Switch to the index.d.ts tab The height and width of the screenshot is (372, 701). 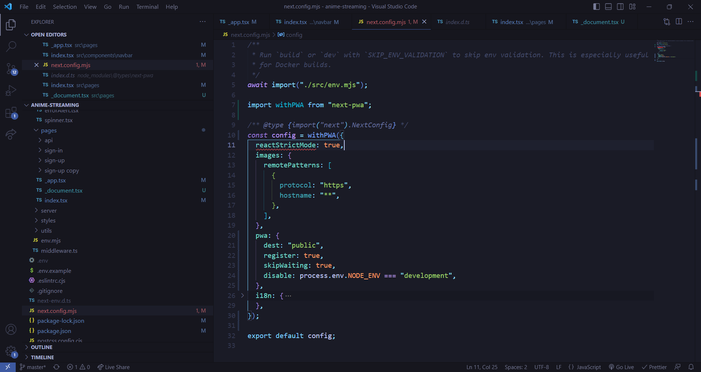pos(457,22)
